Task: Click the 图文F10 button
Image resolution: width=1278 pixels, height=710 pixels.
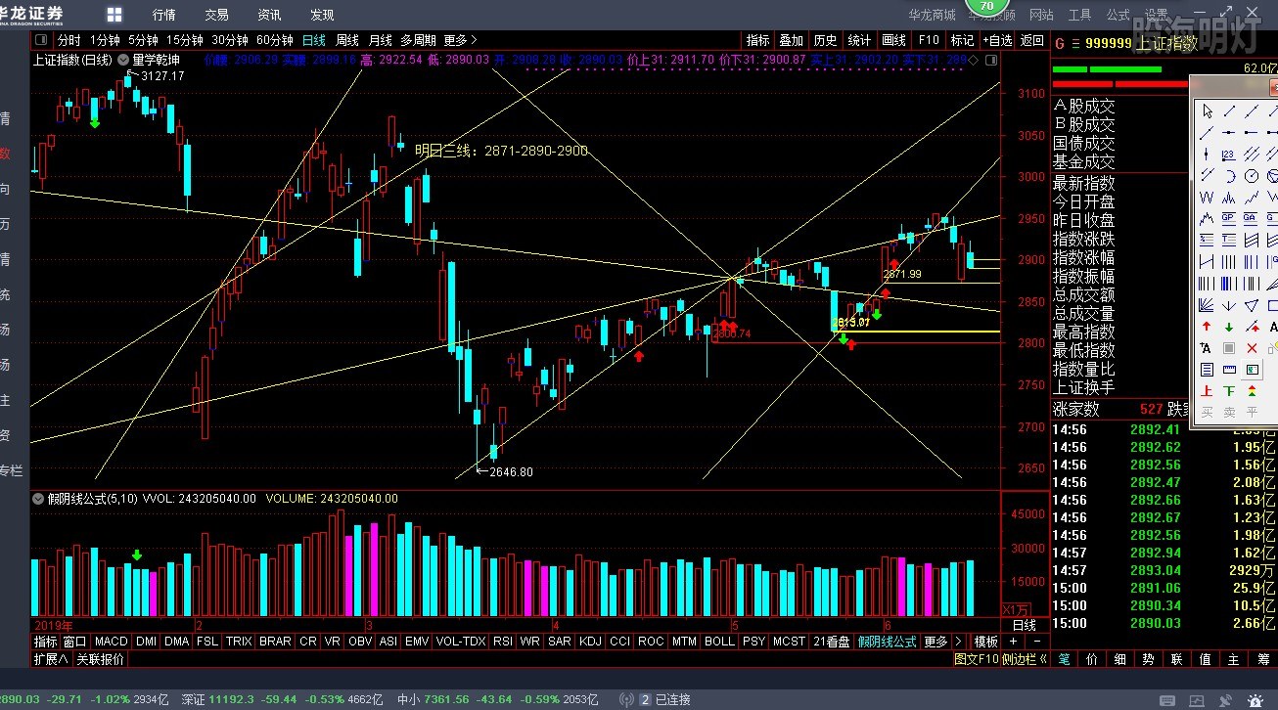Action: tap(977, 659)
